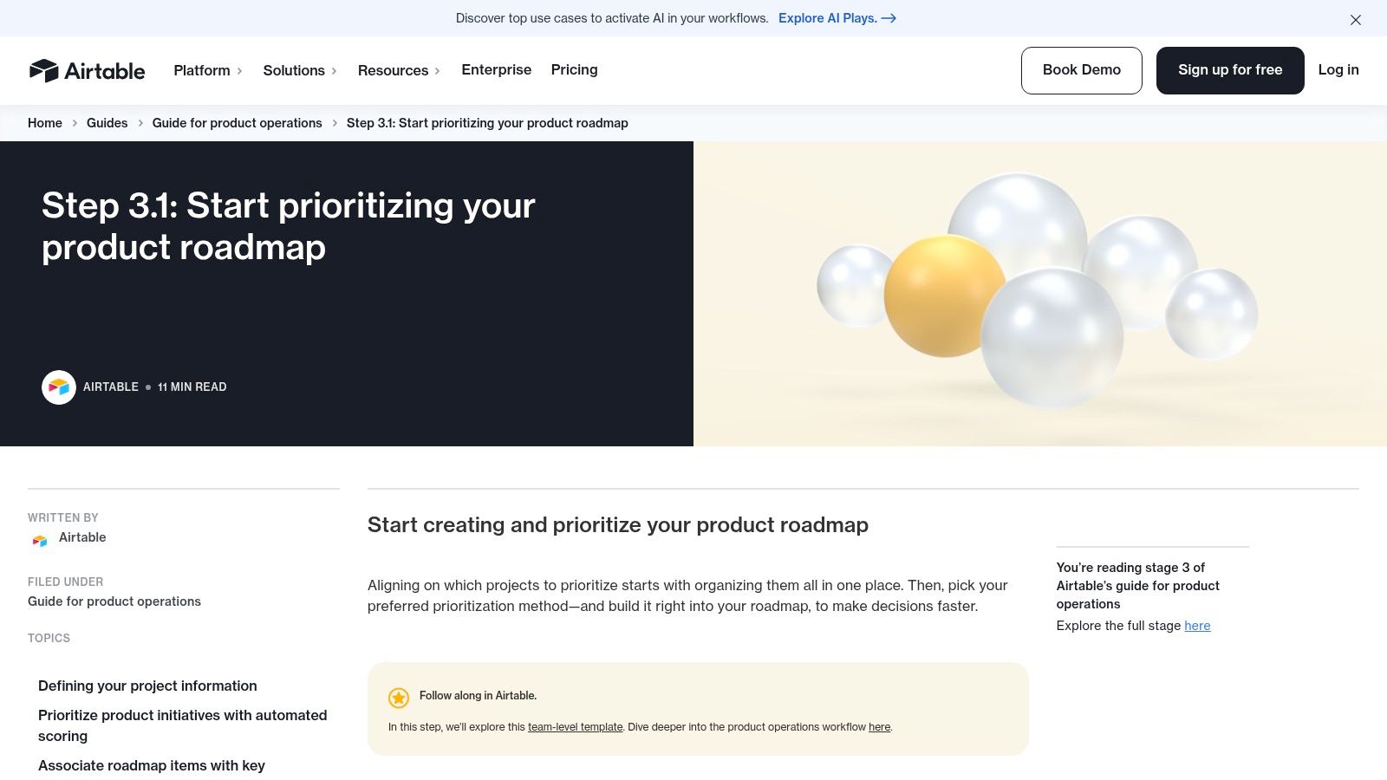Select topic "Defining your project information"

pyautogui.click(x=147, y=686)
